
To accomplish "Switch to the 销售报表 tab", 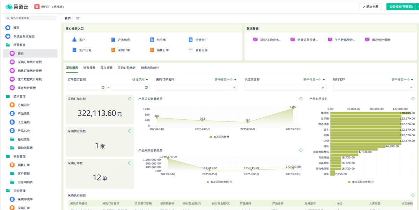I will (89, 68).
